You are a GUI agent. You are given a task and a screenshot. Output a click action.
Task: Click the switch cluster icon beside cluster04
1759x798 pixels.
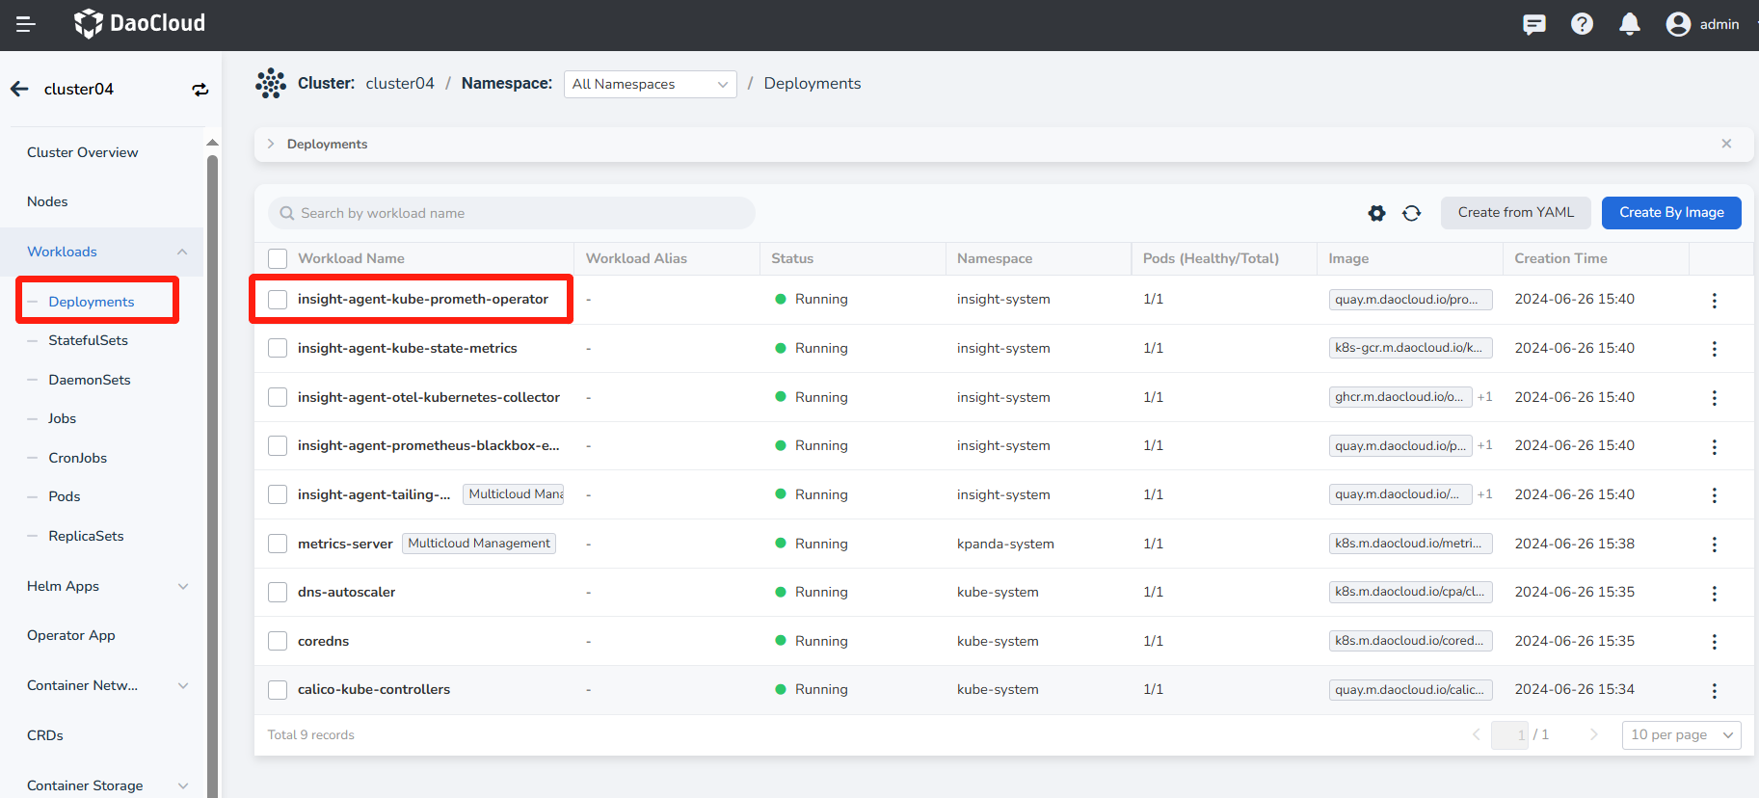(x=200, y=90)
